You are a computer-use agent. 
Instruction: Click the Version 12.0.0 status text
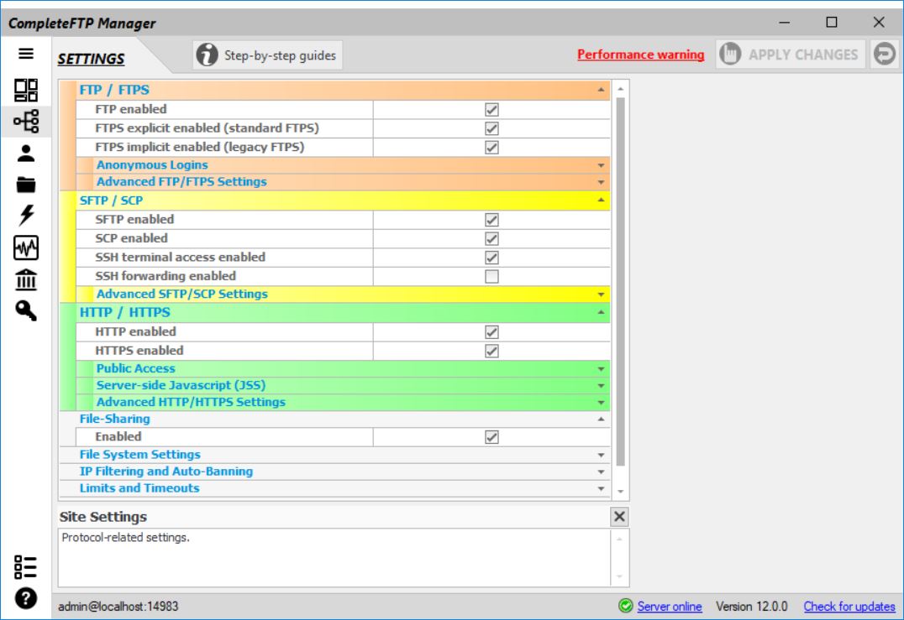point(751,607)
